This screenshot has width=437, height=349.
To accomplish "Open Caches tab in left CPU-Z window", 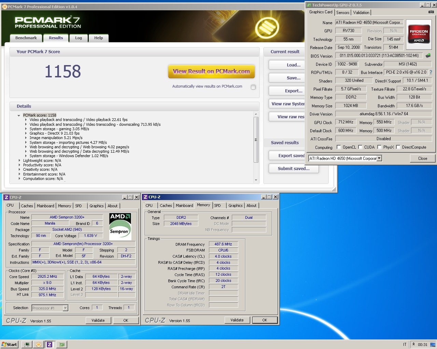I will point(27,206).
